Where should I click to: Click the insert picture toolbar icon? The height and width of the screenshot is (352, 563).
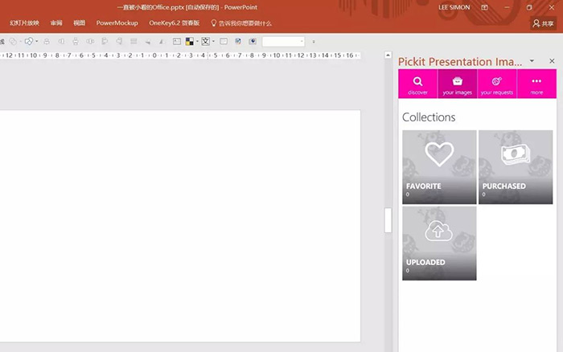(x=177, y=41)
